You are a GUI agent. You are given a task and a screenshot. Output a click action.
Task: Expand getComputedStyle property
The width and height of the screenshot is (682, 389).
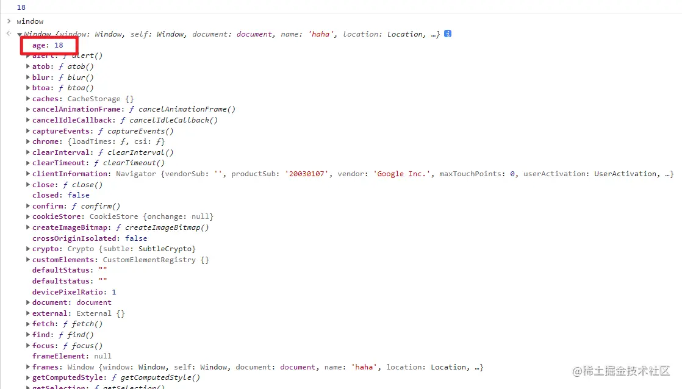(28, 377)
